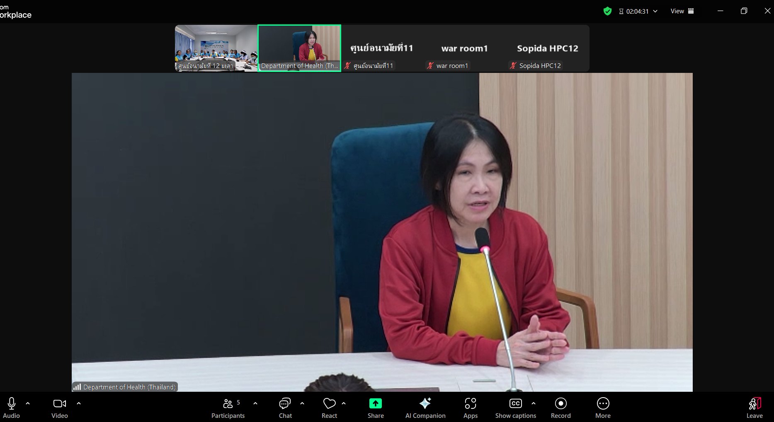The width and height of the screenshot is (774, 422).
Task: Expand audio options arrow next to Audio
Action: click(x=28, y=403)
